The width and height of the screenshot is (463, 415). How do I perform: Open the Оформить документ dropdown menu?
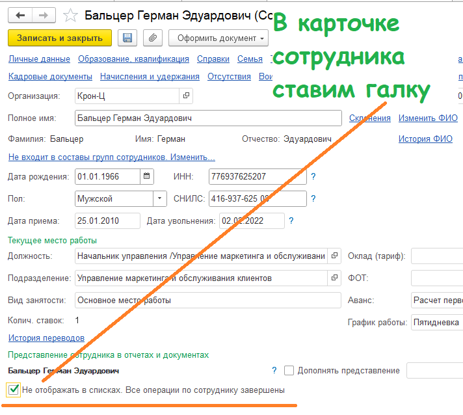tap(218, 38)
